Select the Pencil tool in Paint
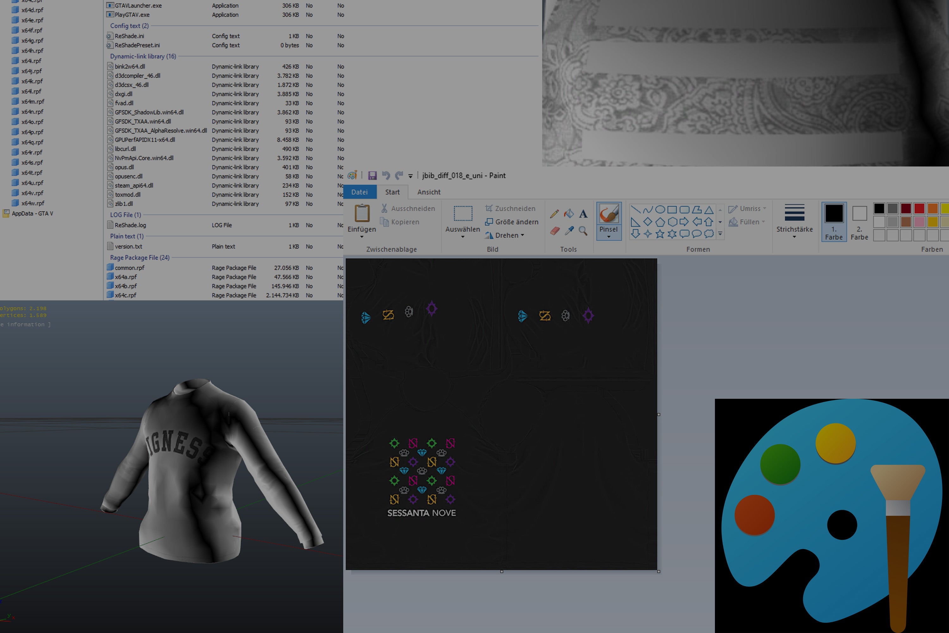949x633 pixels. tap(555, 214)
